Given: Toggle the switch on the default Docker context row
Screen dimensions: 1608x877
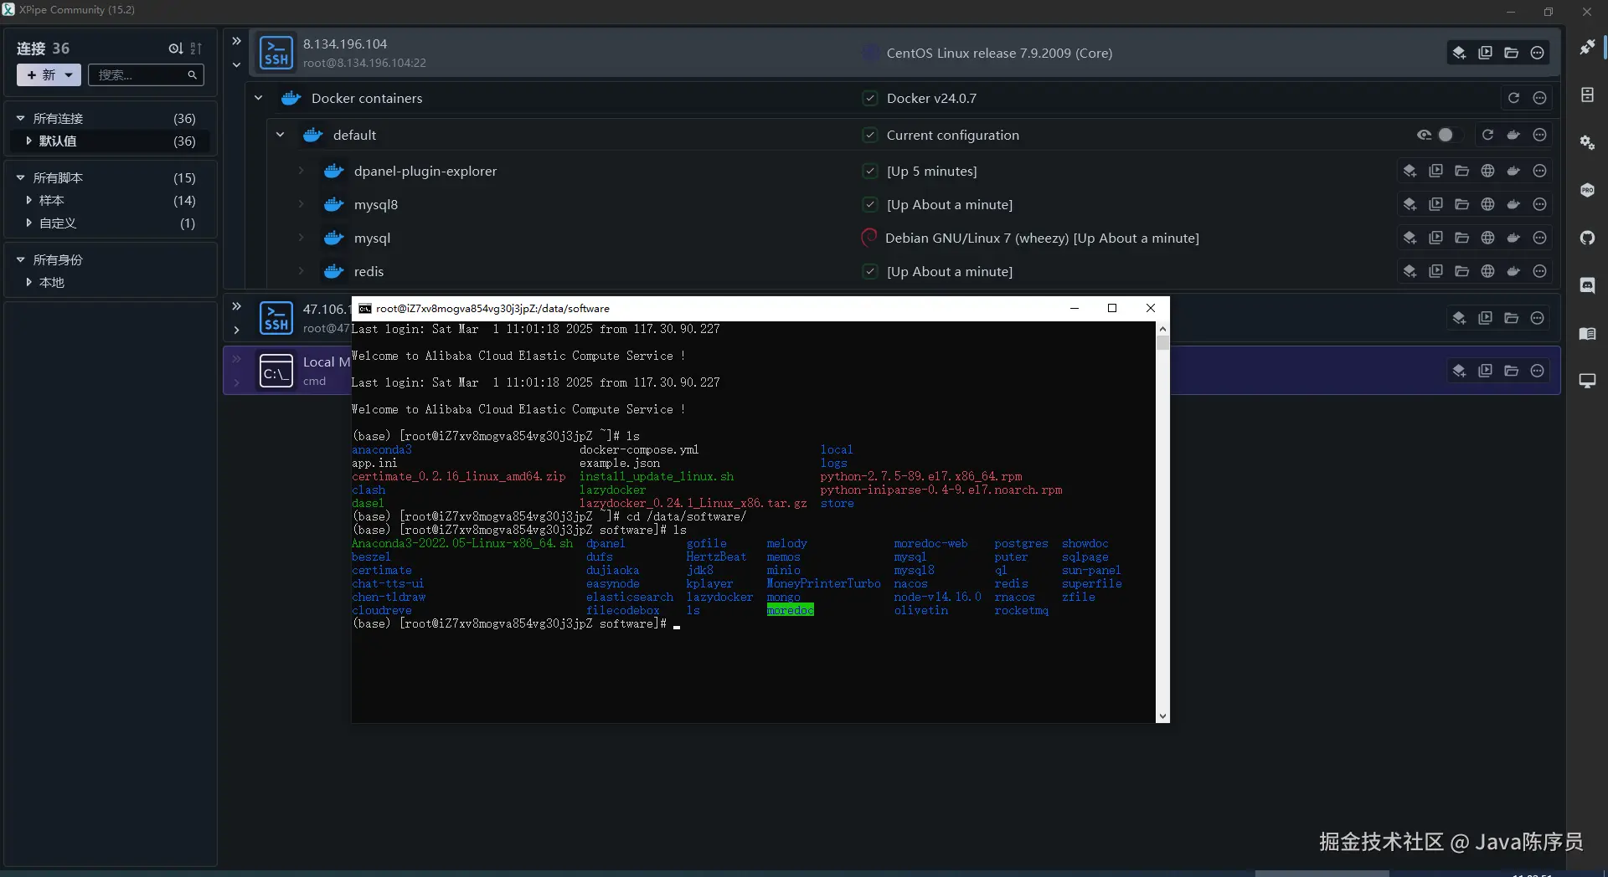Looking at the screenshot, I should 1449,135.
